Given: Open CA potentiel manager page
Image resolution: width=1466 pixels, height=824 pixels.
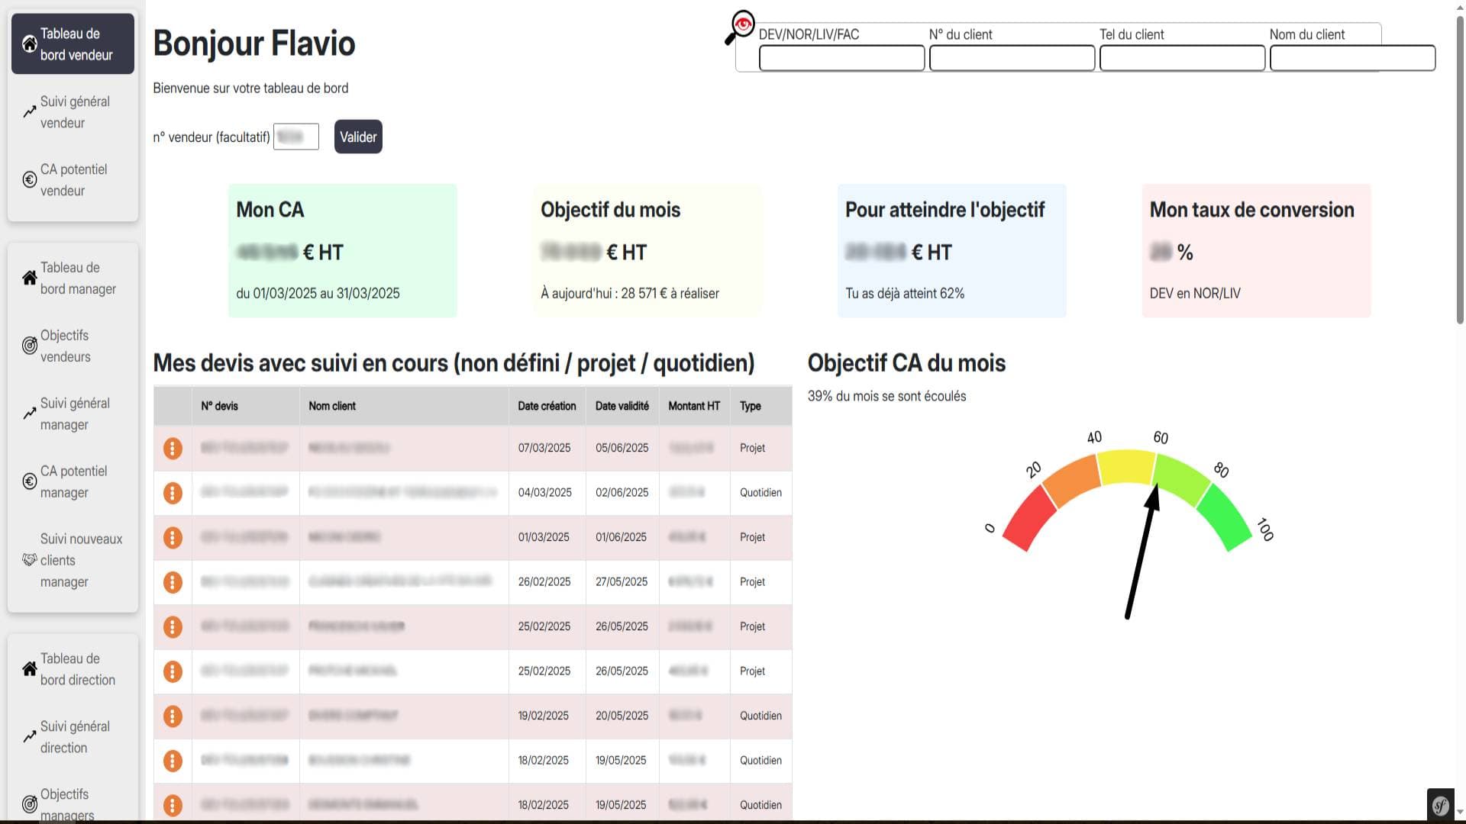Looking at the screenshot, I should click(73, 481).
